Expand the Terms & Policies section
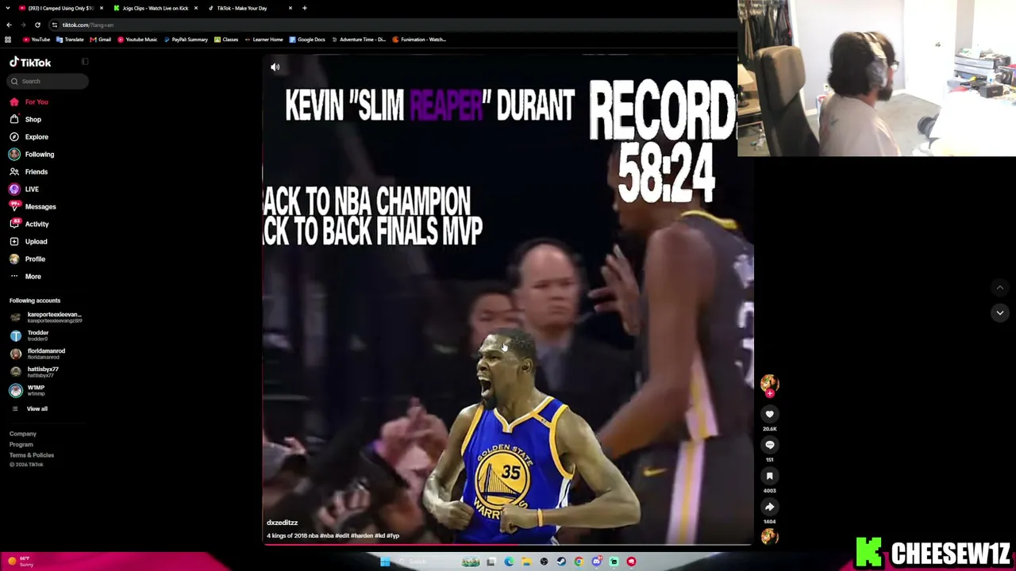This screenshot has height=571, width=1016. [x=32, y=455]
